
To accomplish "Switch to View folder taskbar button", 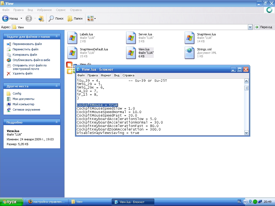I will [x=90, y=202].
